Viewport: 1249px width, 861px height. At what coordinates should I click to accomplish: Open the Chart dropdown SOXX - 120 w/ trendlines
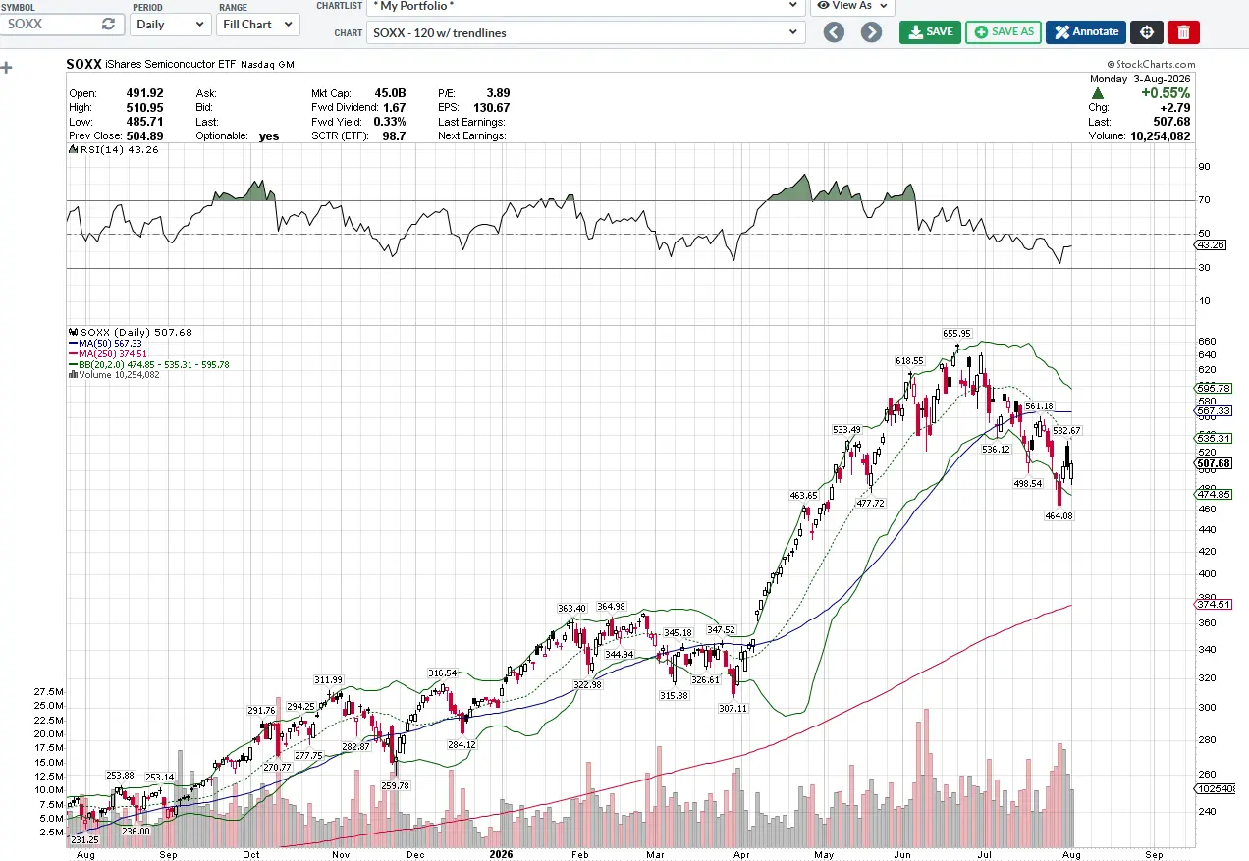(586, 32)
